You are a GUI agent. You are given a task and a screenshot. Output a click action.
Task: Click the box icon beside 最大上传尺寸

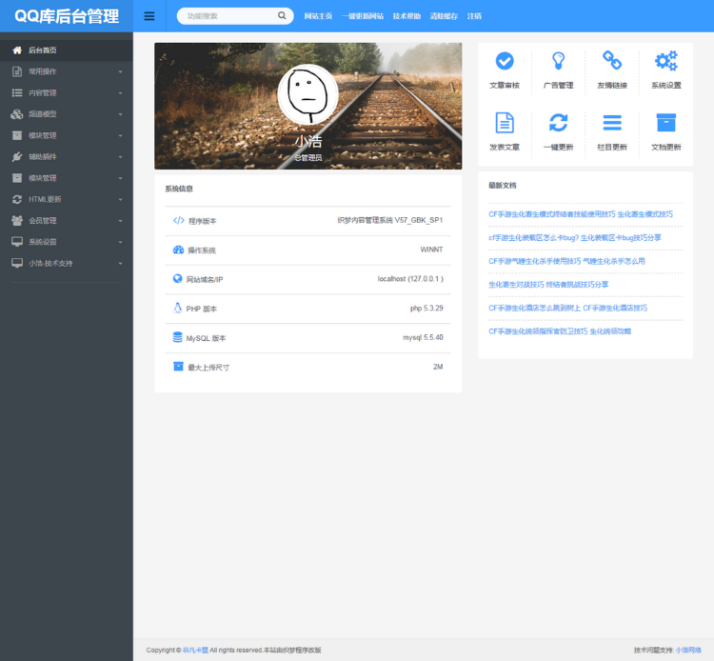[179, 367]
